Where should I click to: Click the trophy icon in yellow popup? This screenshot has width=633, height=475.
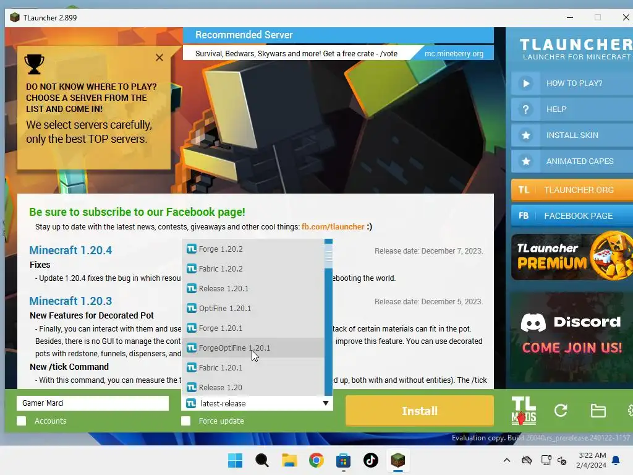pyautogui.click(x=35, y=64)
